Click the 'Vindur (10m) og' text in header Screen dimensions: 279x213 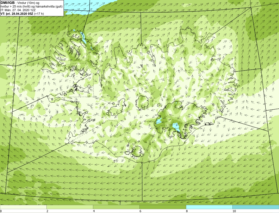click(x=28, y=3)
